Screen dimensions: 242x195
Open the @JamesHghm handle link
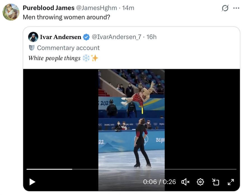tap(97, 8)
